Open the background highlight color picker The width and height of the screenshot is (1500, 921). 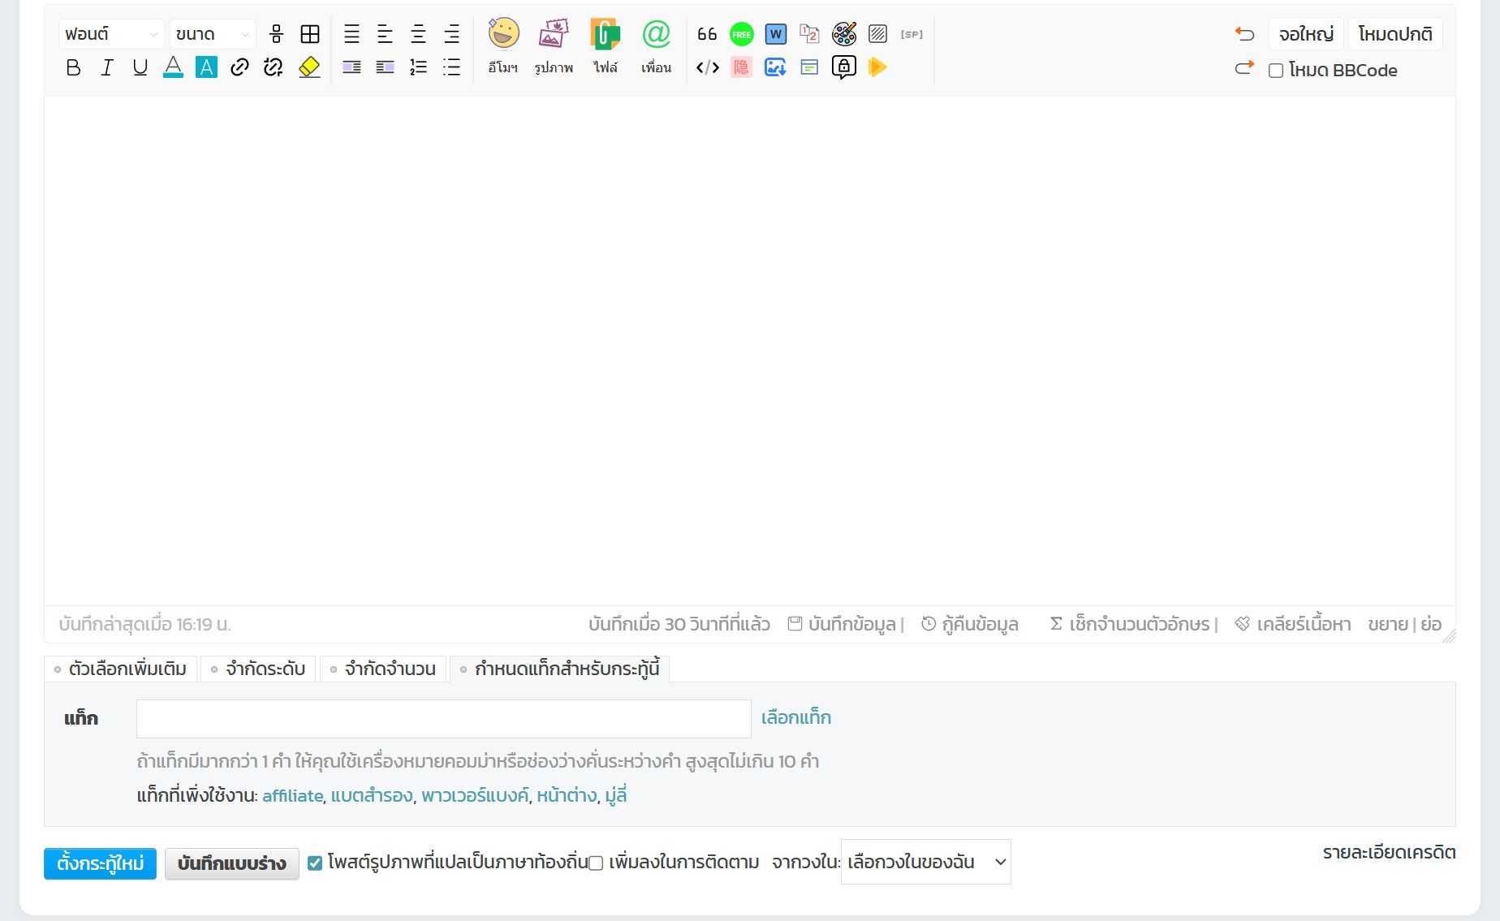coord(206,67)
